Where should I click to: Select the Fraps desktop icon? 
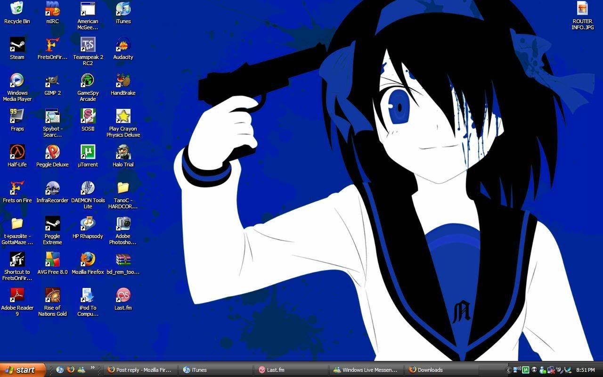point(17,120)
